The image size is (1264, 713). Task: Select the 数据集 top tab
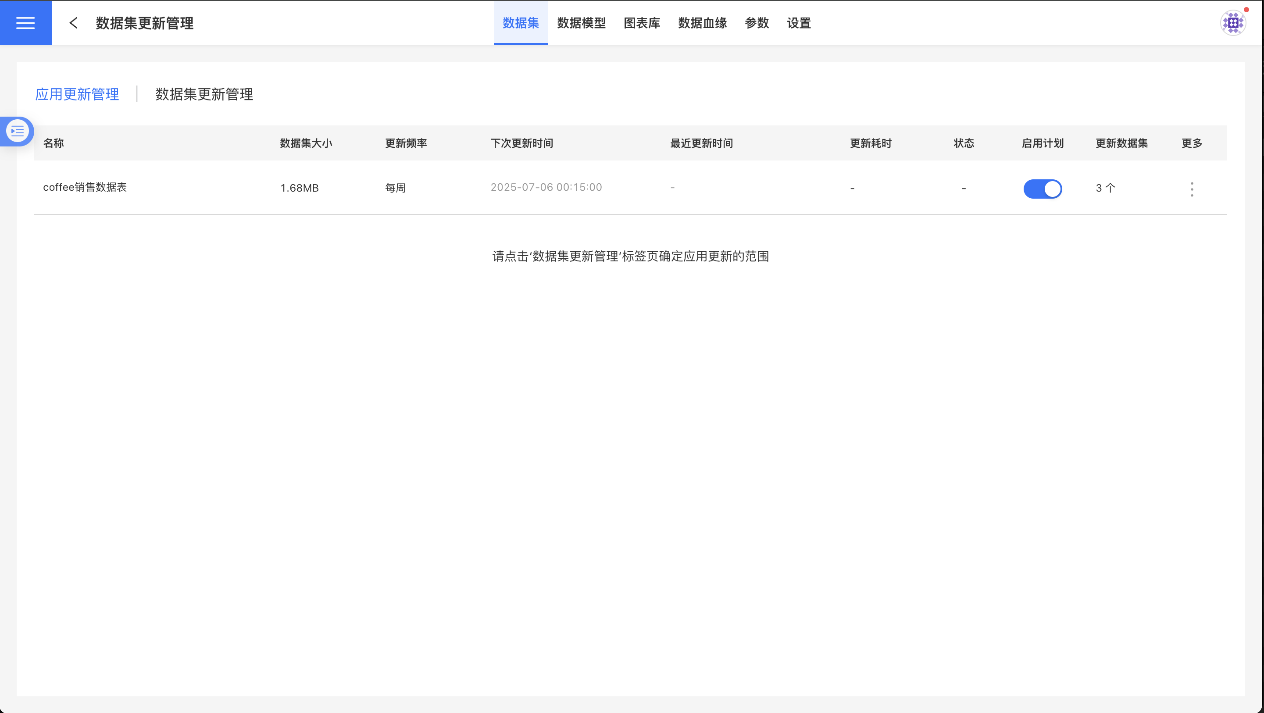pos(521,22)
